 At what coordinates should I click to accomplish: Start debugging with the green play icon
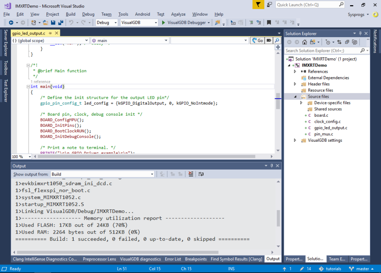163,23
